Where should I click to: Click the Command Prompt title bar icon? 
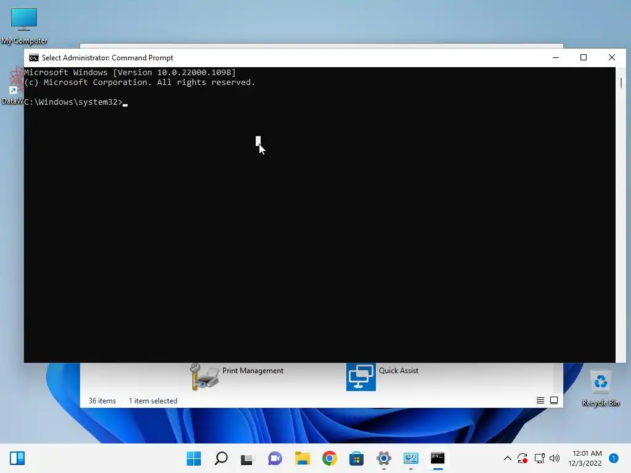point(34,58)
